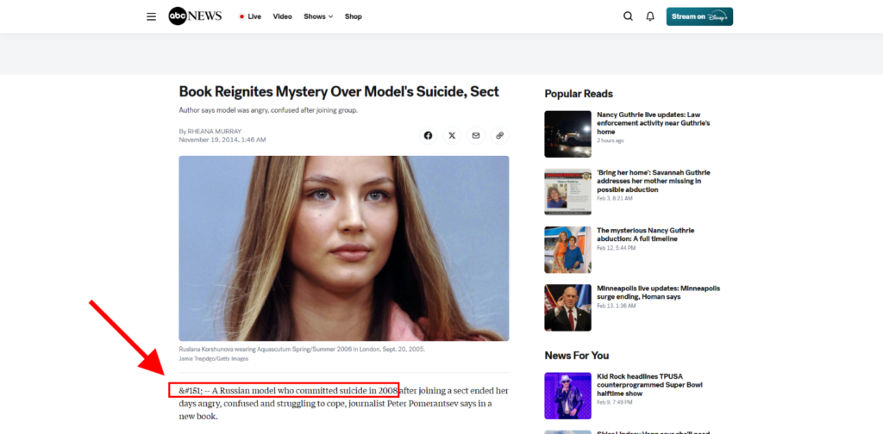Open Minneapolis live updates article

coord(658,293)
